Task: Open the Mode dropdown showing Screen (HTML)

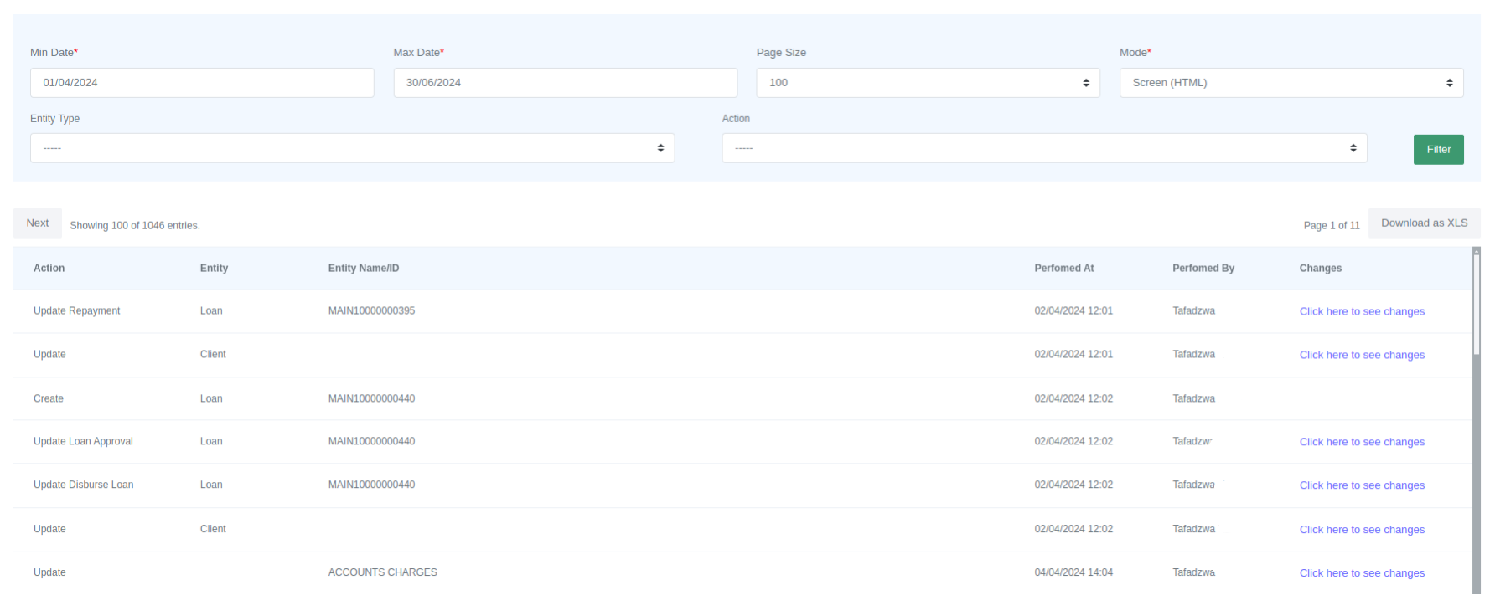Action: (x=1291, y=83)
